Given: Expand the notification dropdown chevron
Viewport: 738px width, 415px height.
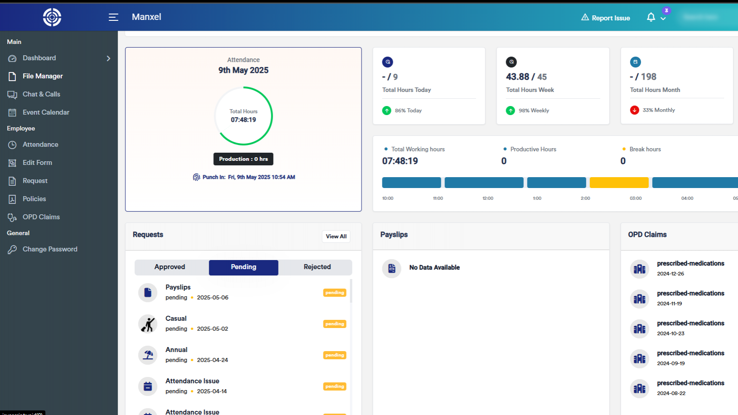Looking at the screenshot, I should click(x=663, y=19).
